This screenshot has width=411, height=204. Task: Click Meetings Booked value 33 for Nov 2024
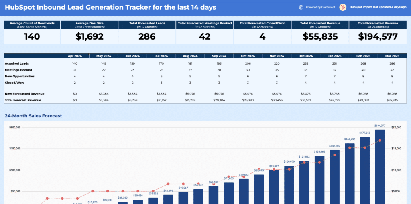[277, 70]
